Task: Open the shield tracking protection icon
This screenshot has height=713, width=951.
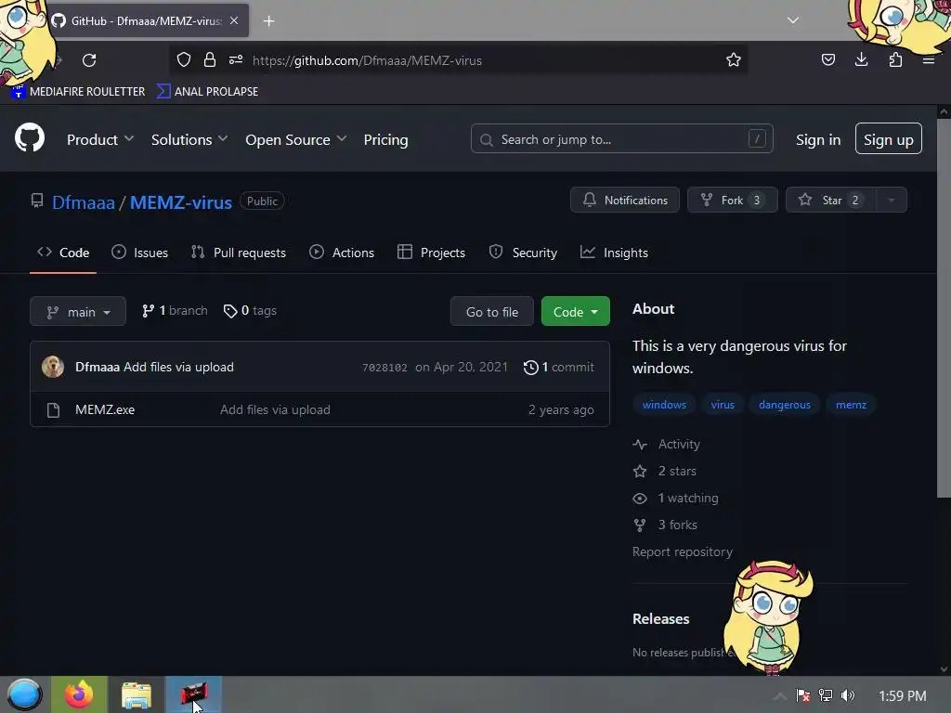Action: tap(184, 59)
